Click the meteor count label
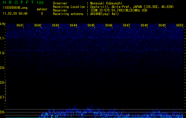 click(42, 9)
